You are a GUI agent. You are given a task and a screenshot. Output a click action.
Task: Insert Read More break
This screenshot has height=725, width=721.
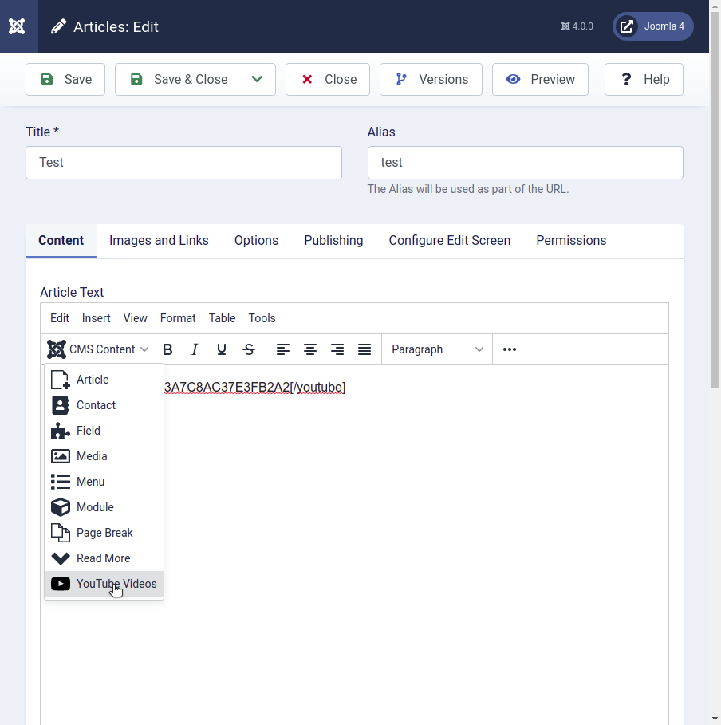[x=104, y=558]
